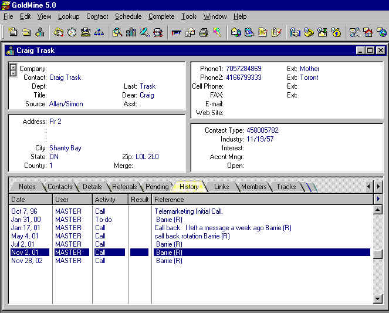Select the Nov 28, 02 history row
Image resolution: width=389 pixels, height=313 pixels.
[191, 261]
